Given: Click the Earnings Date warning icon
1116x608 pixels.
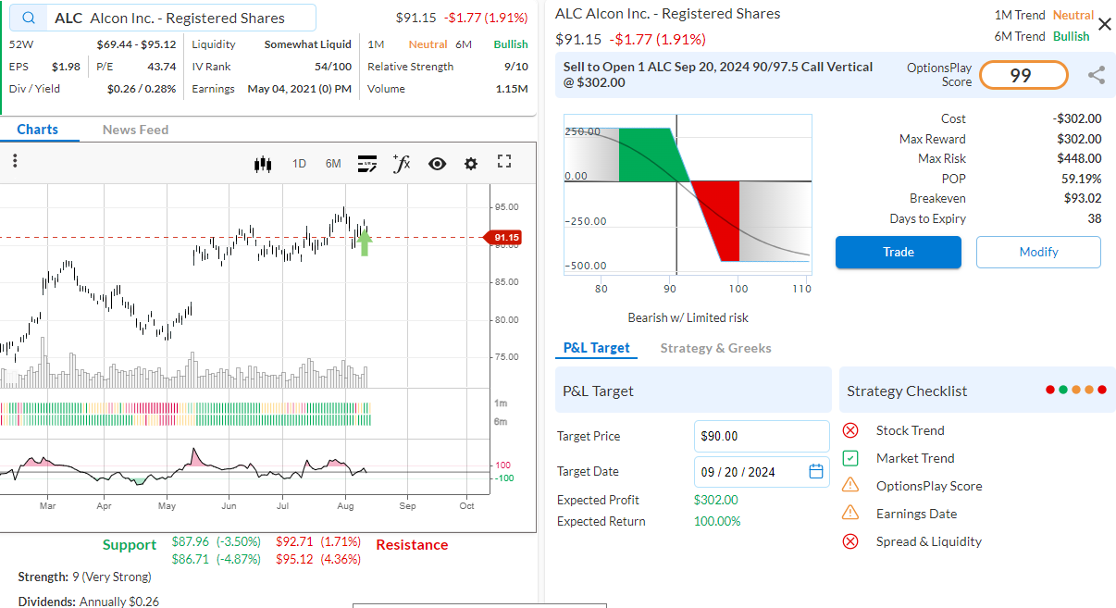Looking at the screenshot, I should coord(850,514).
